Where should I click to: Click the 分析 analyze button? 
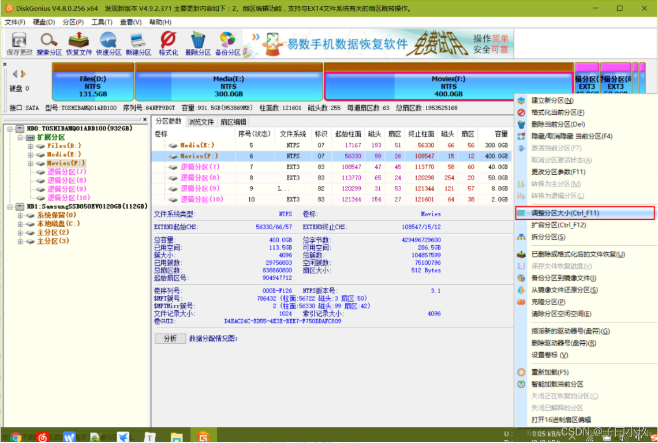[x=170, y=339]
